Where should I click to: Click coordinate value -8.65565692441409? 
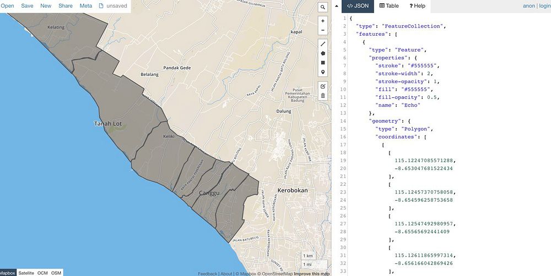[x=422, y=232]
